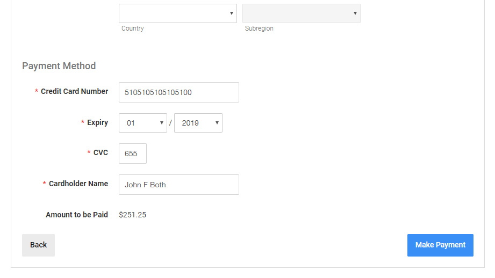495x278 pixels.
Task: Click the Amount to be Paid label
Action: point(76,215)
